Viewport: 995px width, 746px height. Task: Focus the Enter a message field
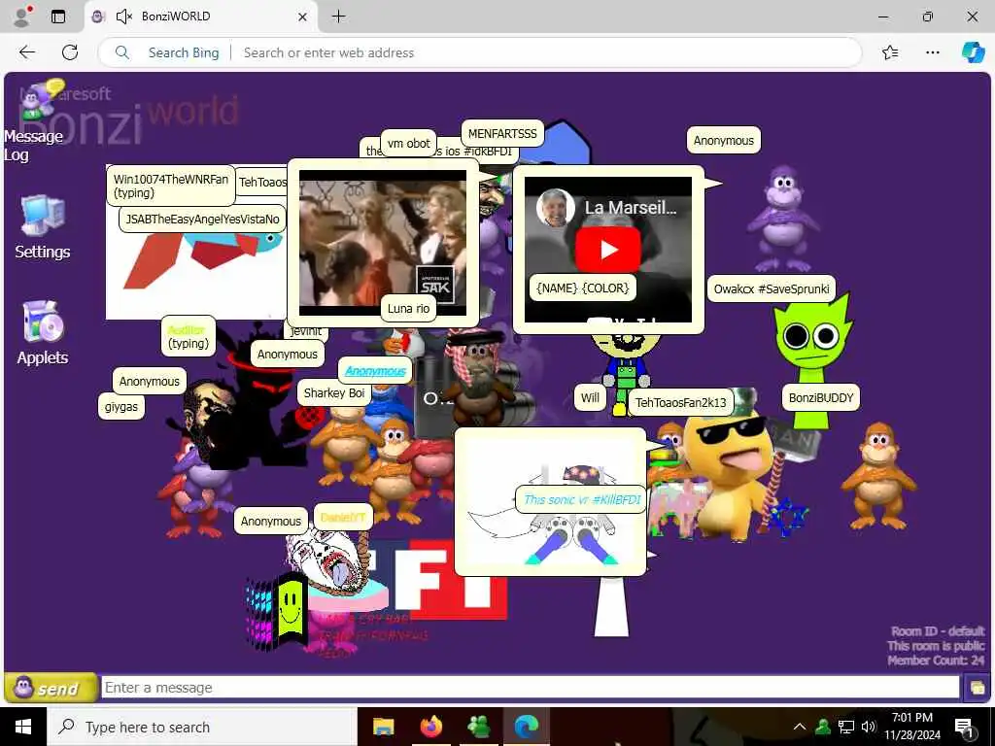(x=530, y=688)
